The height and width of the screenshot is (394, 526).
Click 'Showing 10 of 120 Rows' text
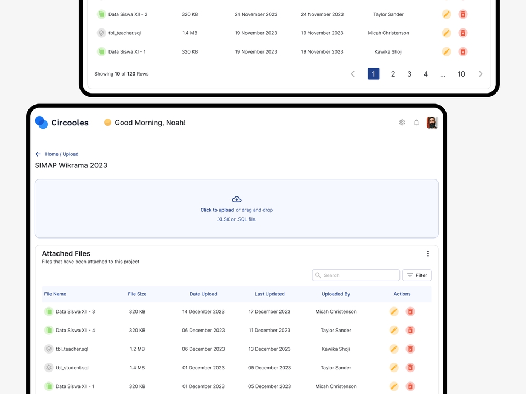pyautogui.click(x=122, y=74)
